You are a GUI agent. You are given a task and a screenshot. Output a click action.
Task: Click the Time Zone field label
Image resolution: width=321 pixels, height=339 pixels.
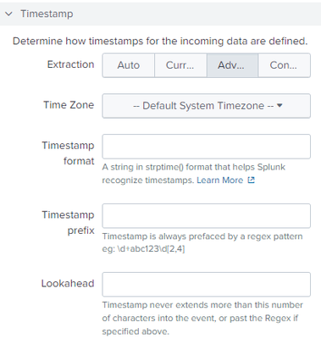tap(69, 105)
